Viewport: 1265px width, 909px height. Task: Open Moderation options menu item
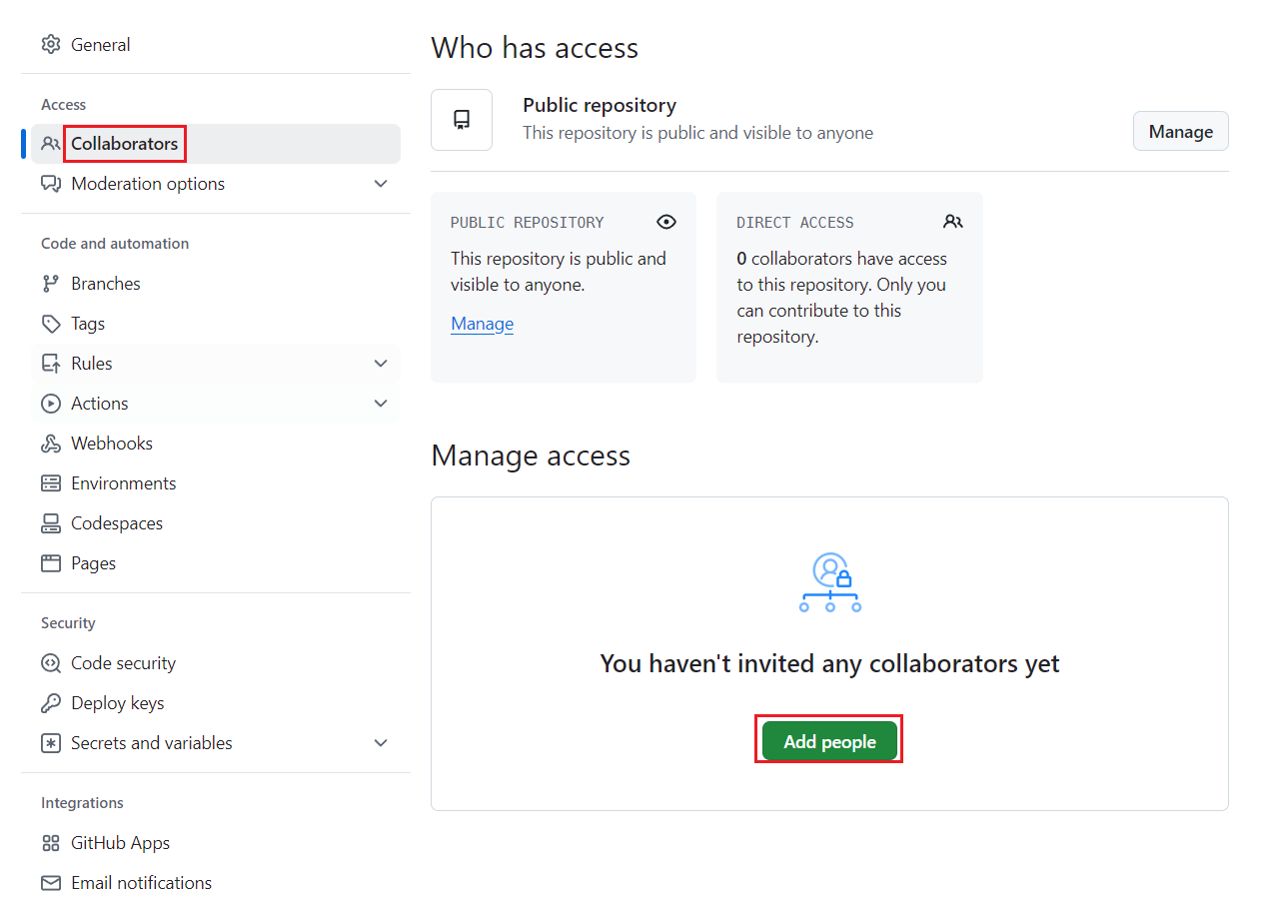(216, 184)
